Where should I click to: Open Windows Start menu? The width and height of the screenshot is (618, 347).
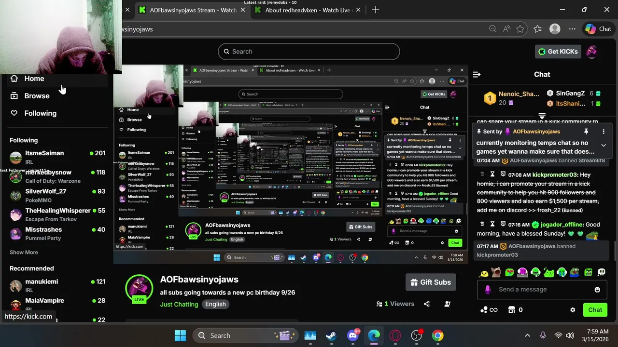click(180, 335)
